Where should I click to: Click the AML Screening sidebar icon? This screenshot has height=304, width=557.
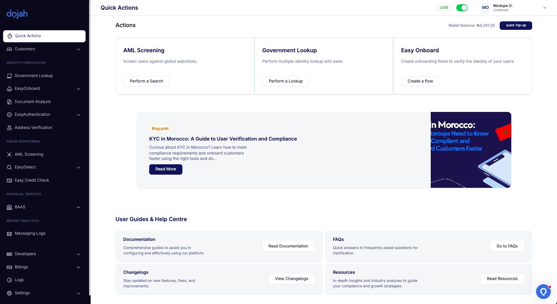tap(10, 155)
